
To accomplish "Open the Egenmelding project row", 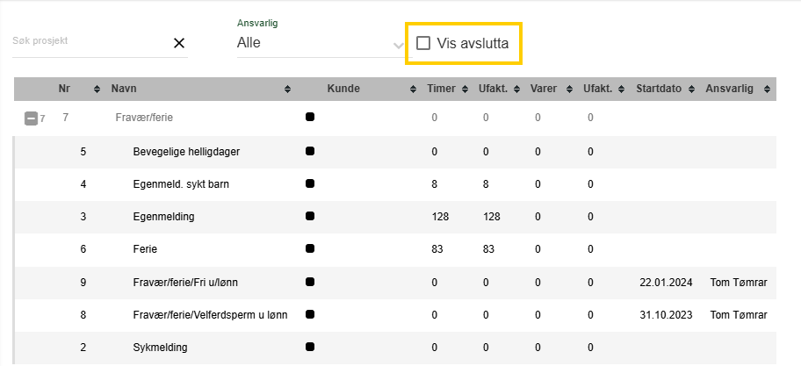I will [x=395, y=217].
